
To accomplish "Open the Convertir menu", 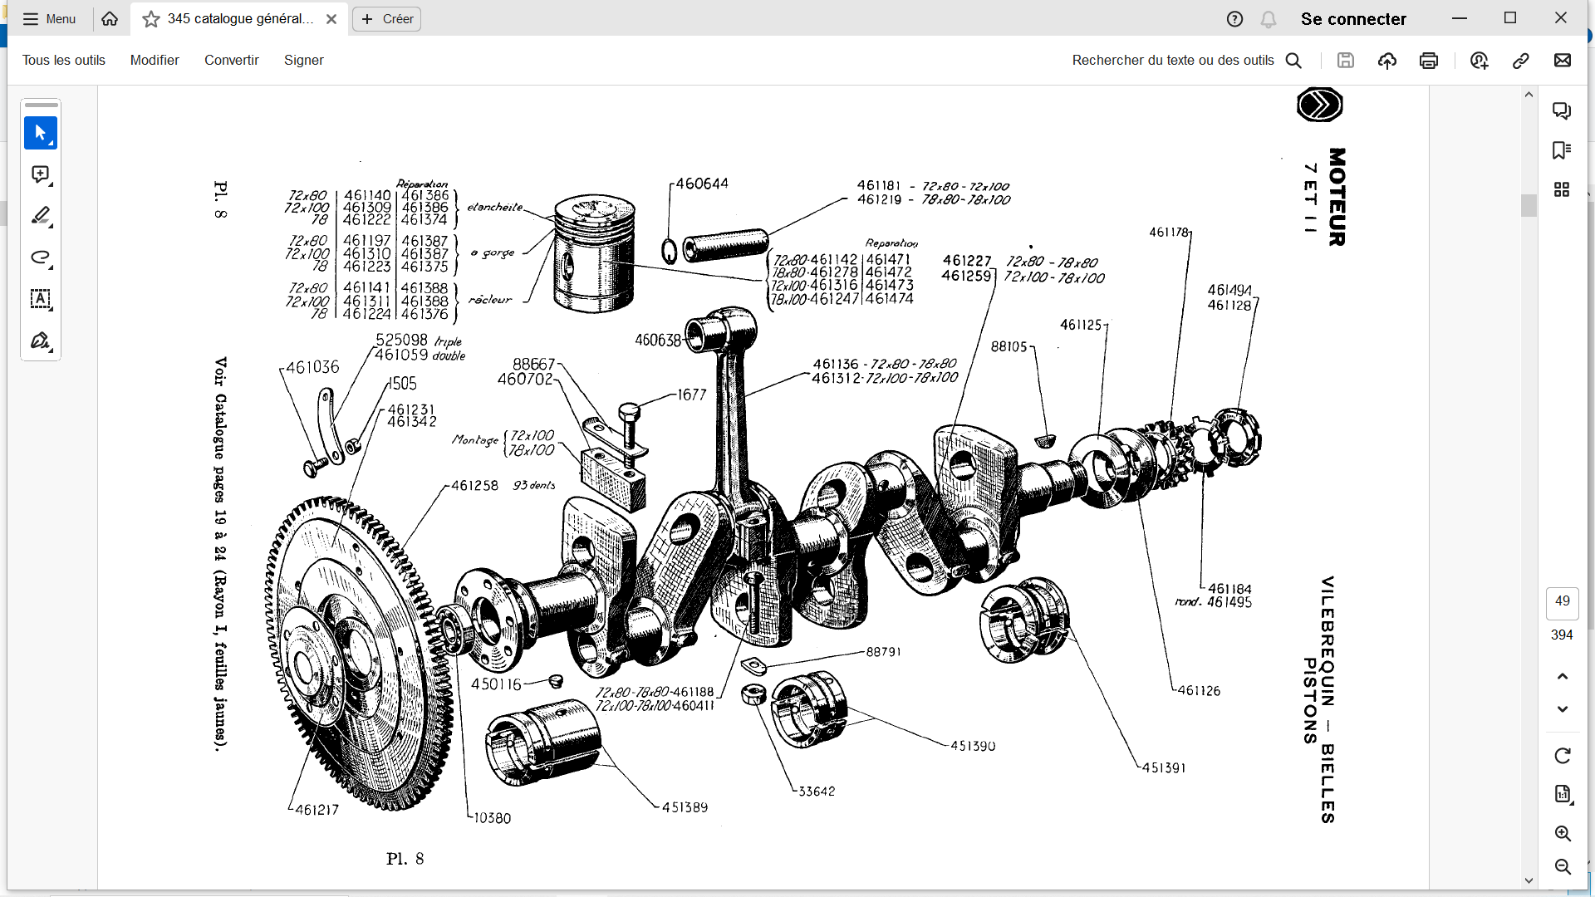I will coord(231,61).
